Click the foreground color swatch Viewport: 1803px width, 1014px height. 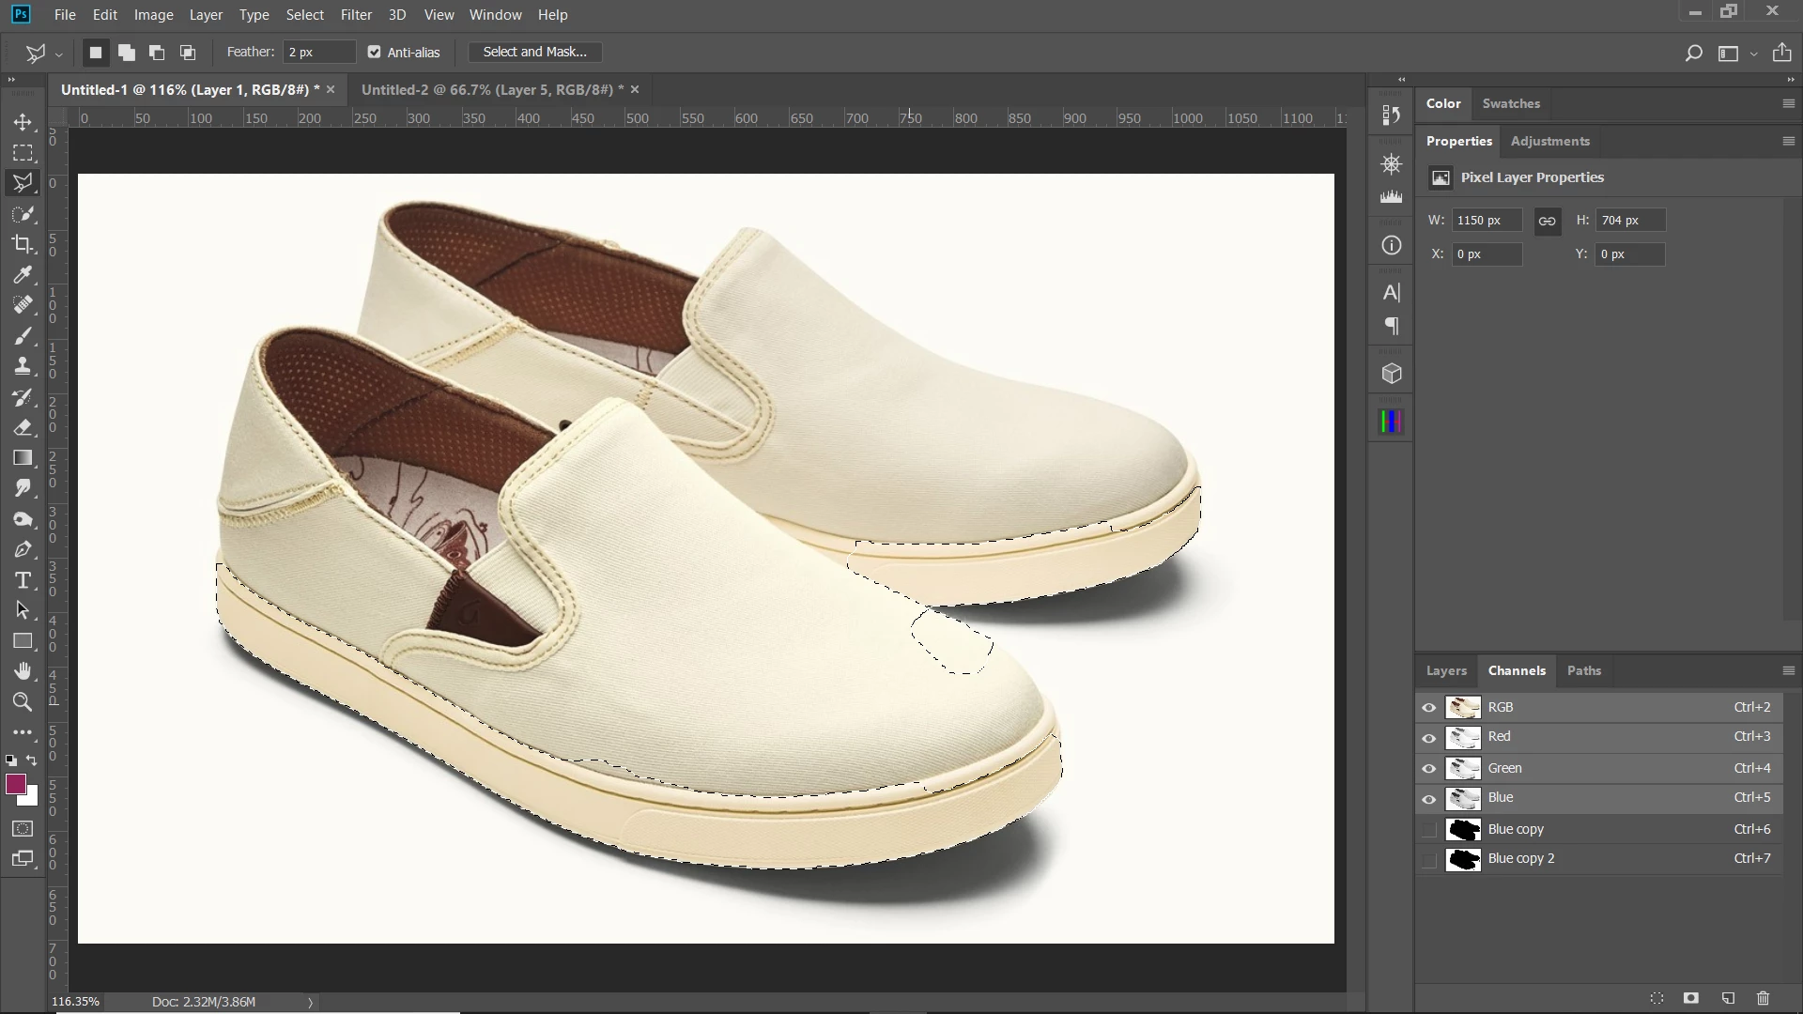point(15,784)
